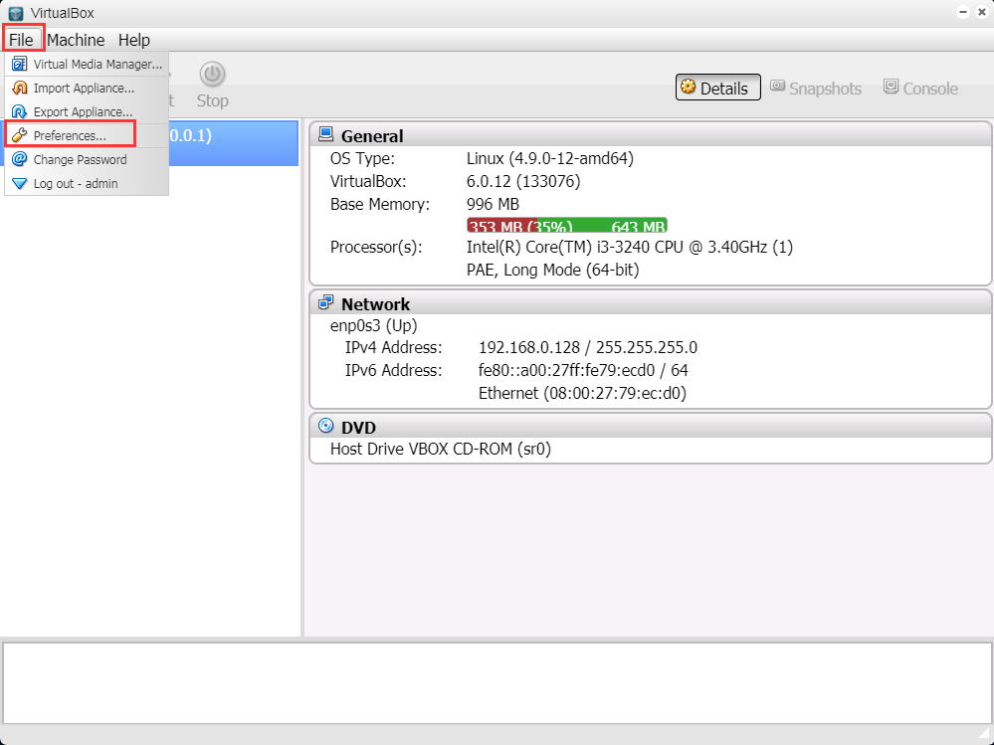
Task: Close the VirtualBox window
Action: (982, 12)
